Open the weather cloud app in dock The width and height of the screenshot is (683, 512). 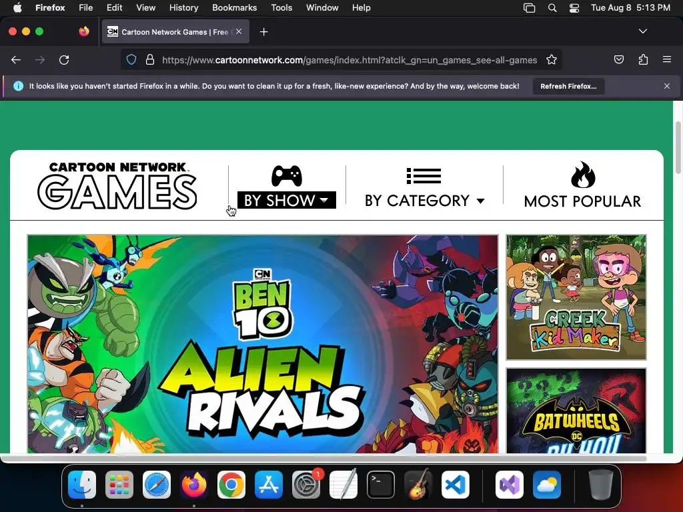coord(547,485)
